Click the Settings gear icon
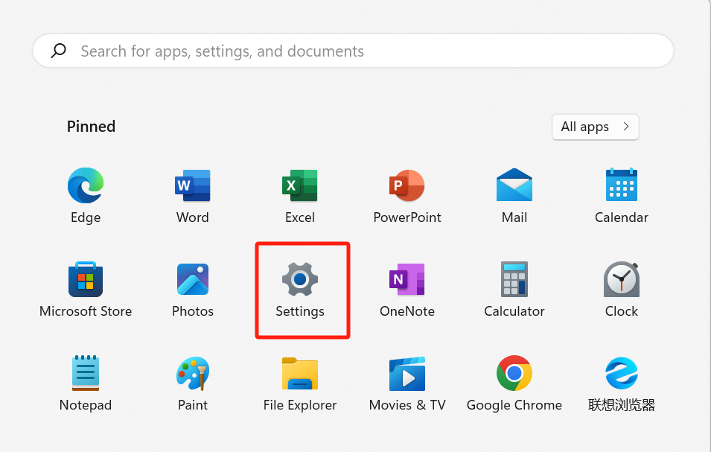 (x=300, y=279)
